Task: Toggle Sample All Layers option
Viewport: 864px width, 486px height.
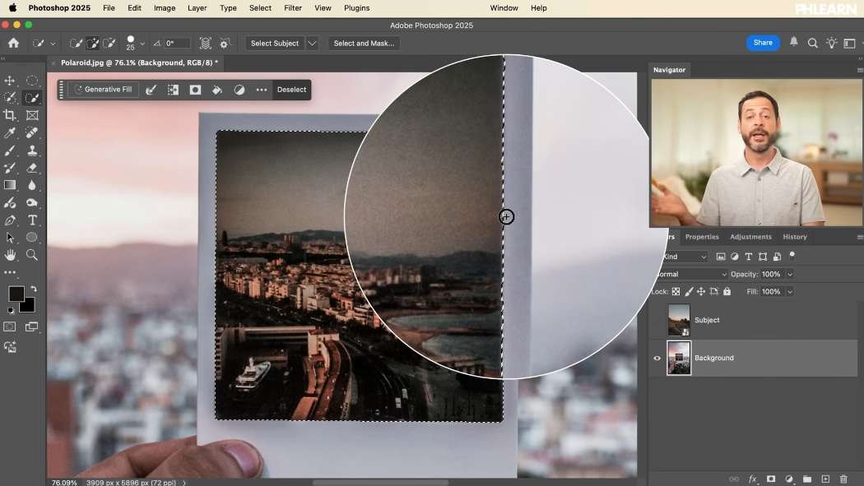Action: (206, 44)
